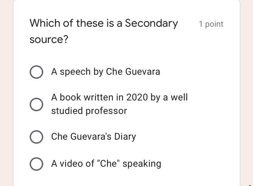Click the word 'speaking' in the last option
Image resolution: width=253 pixels, height=186 pixels.
pos(142,164)
